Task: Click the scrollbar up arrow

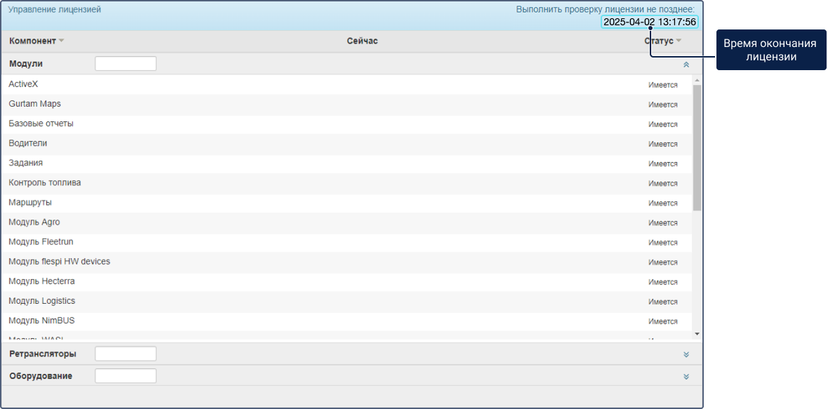Action: 697,81
